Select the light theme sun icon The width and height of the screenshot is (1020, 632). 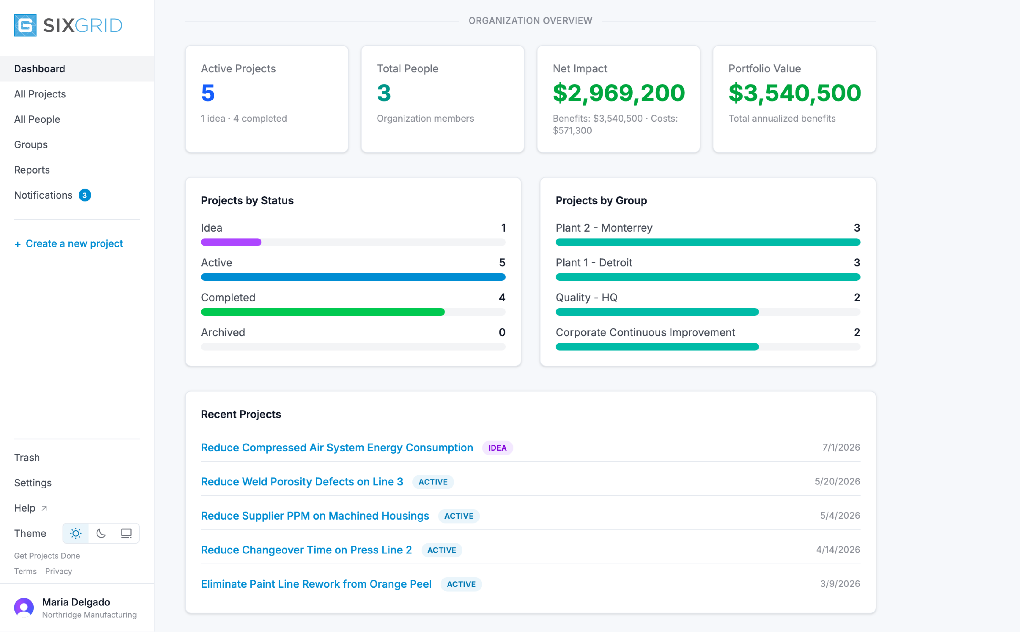click(x=76, y=533)
